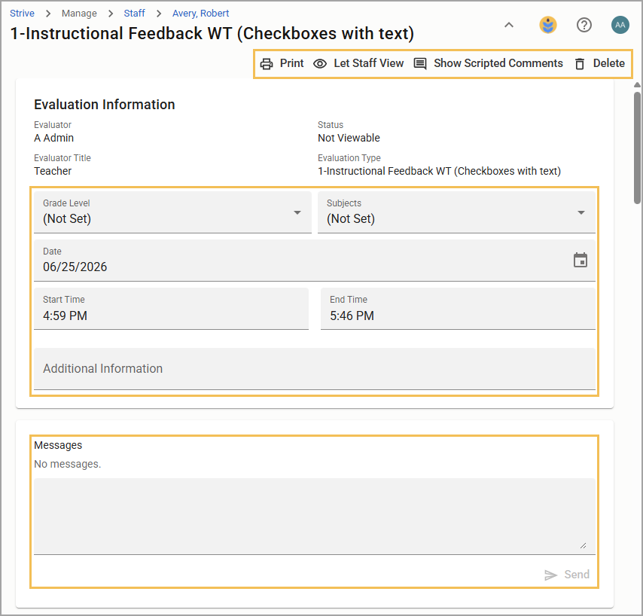
Task: Click the Date field showing 06/25/2026
Action: [x=315, y=261]
